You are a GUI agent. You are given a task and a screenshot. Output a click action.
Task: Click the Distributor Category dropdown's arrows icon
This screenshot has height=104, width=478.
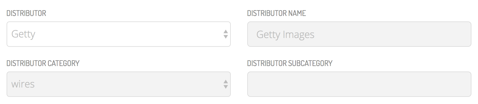point(226,84)
